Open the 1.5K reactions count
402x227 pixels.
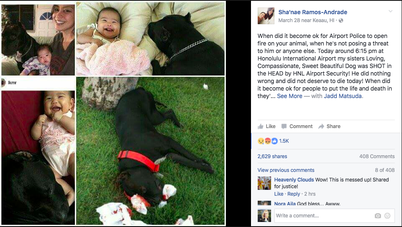pos(284,141)
